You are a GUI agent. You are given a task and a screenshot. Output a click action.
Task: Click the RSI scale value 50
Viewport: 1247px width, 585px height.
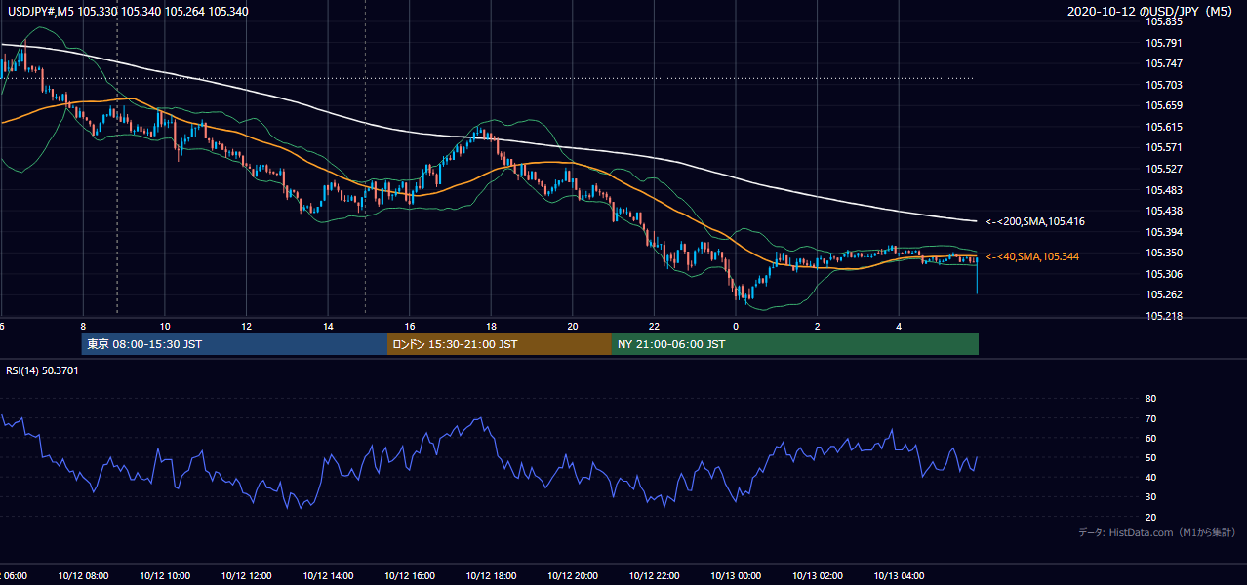click(x=1150, y=457)
